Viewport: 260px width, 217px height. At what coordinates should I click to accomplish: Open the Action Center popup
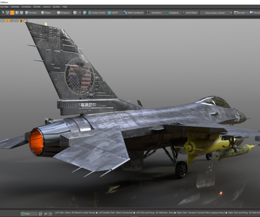(x=97, y=13)
